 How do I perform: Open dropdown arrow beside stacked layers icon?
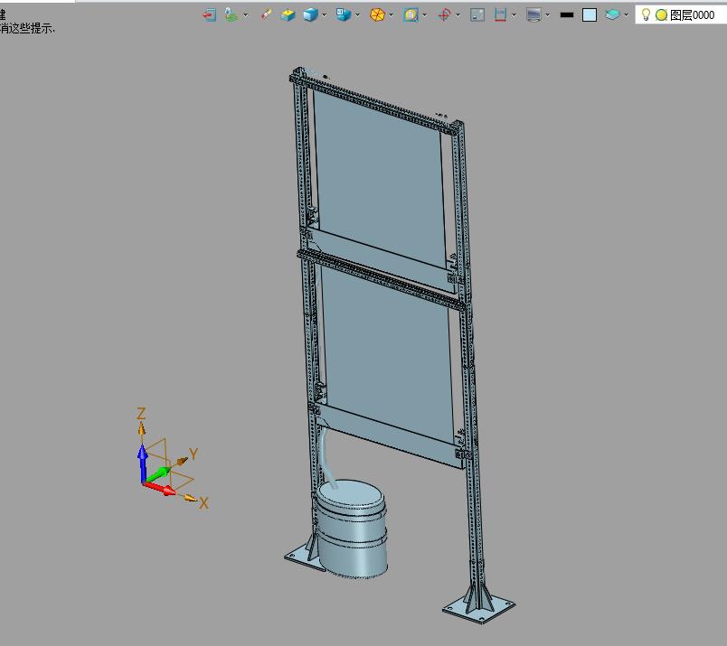pos(626,15)
